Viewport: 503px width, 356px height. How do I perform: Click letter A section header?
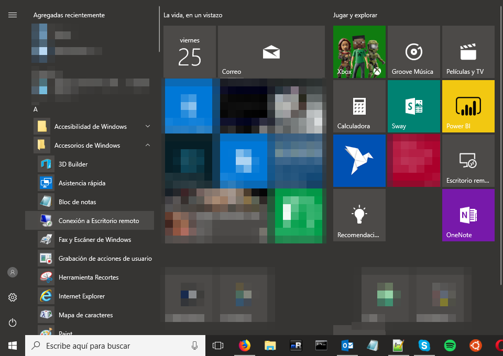(36, 109)
